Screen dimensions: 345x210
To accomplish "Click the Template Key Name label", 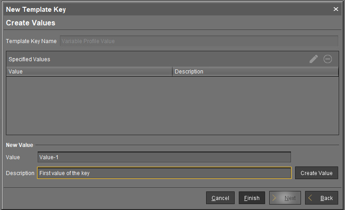I will [x=31, y=41].
